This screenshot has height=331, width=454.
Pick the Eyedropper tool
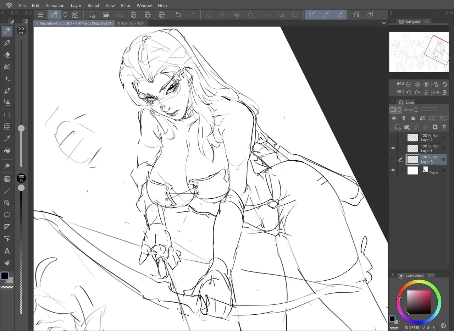click(x=7, y=138)
